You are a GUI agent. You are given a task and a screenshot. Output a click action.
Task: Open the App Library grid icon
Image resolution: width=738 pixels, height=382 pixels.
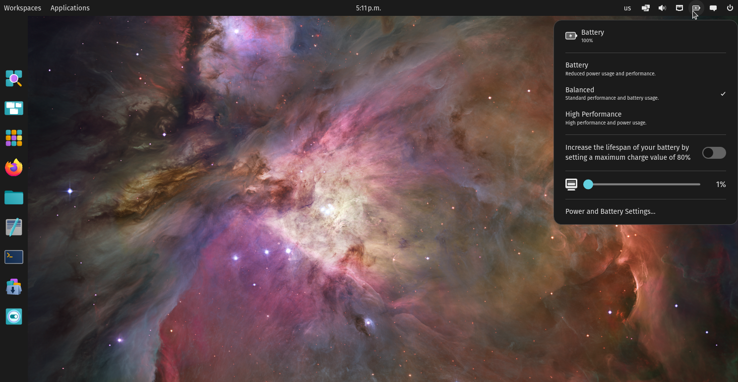point(14,138)
